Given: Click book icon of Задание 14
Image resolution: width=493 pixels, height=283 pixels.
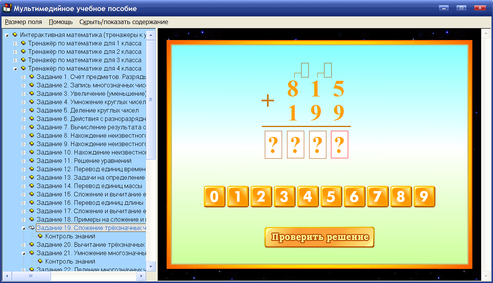Looking at the screenshot, I should pos(32,186).
